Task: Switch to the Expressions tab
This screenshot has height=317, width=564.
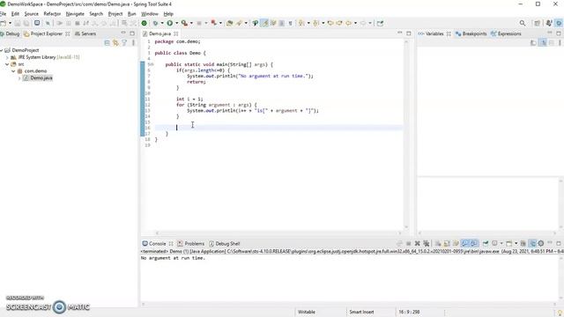Action: tap(506, 33)
